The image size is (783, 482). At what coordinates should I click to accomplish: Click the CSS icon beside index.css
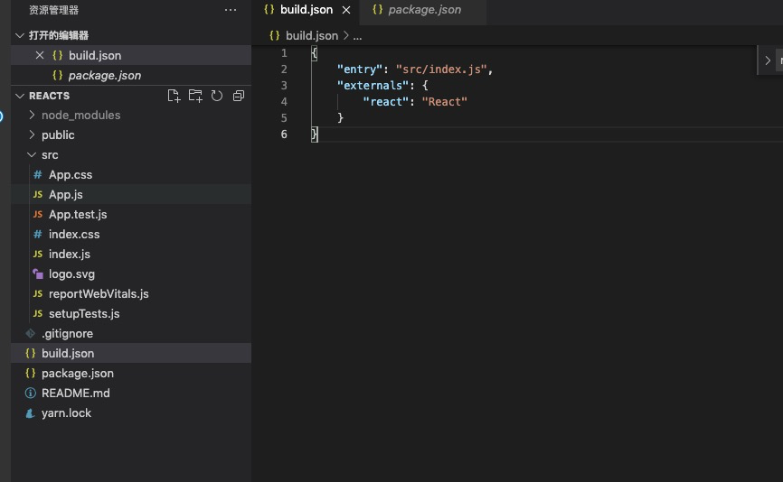pyautogui.click(x=37, y=234)
